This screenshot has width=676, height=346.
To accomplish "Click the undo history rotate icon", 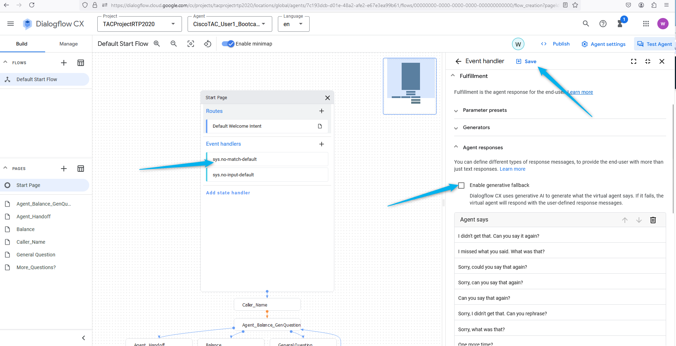I will (208, 44).
